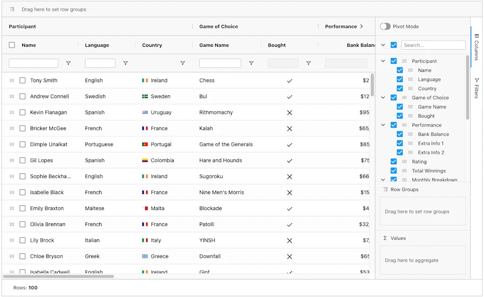Image resolution: width=484 pixels, height=297 pixels.
Task: Collapse the Game of Choice tree group
Action: 383,98
